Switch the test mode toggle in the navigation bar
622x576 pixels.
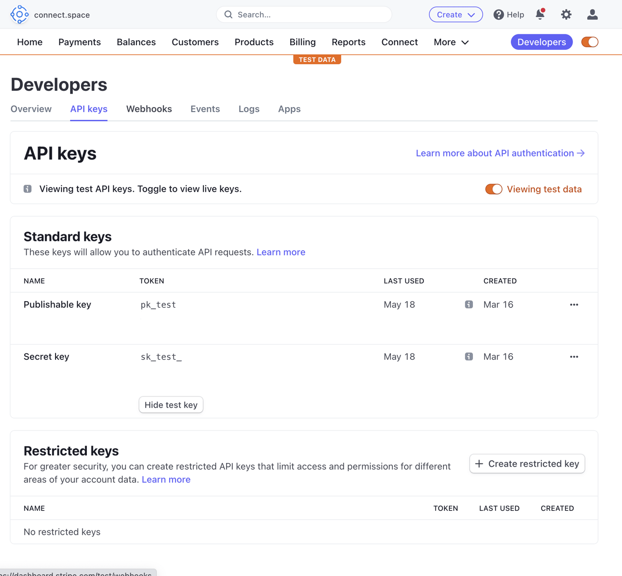tap(589, 42)
